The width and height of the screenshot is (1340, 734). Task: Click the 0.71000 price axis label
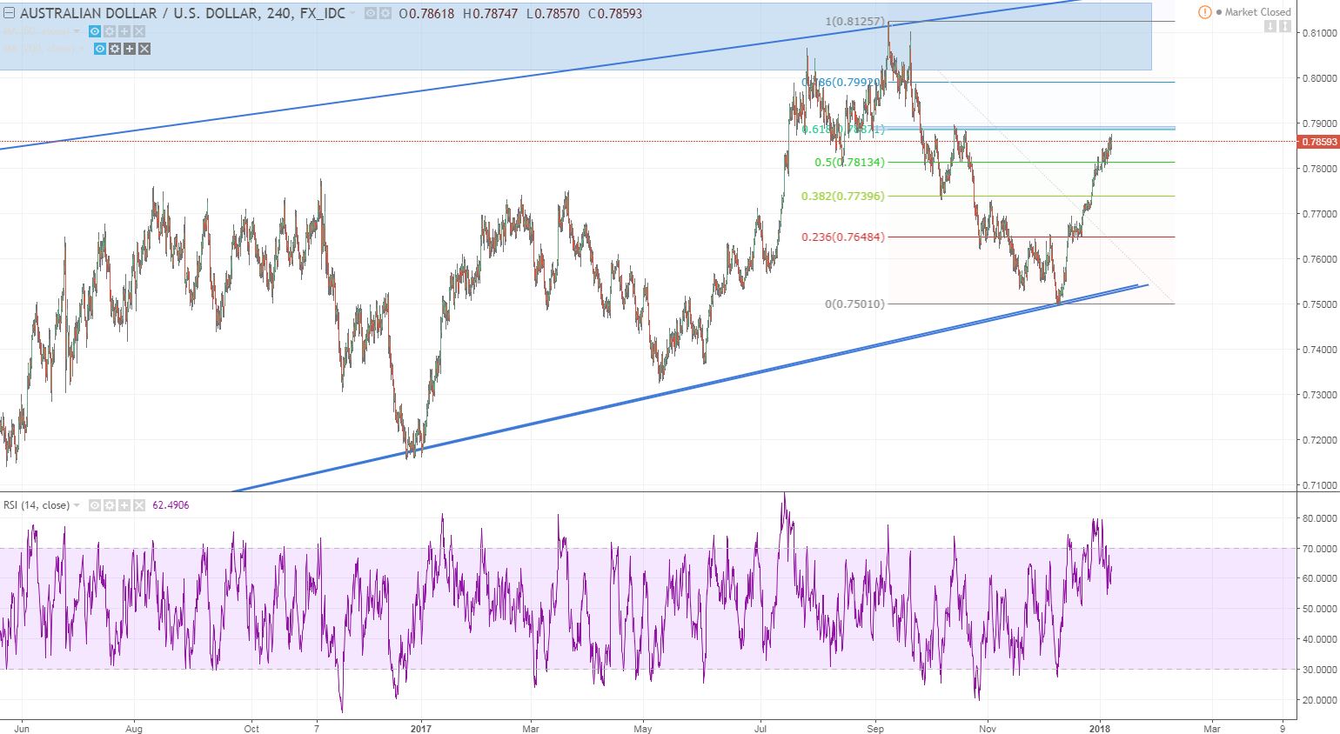click(x=1320, y=485)
